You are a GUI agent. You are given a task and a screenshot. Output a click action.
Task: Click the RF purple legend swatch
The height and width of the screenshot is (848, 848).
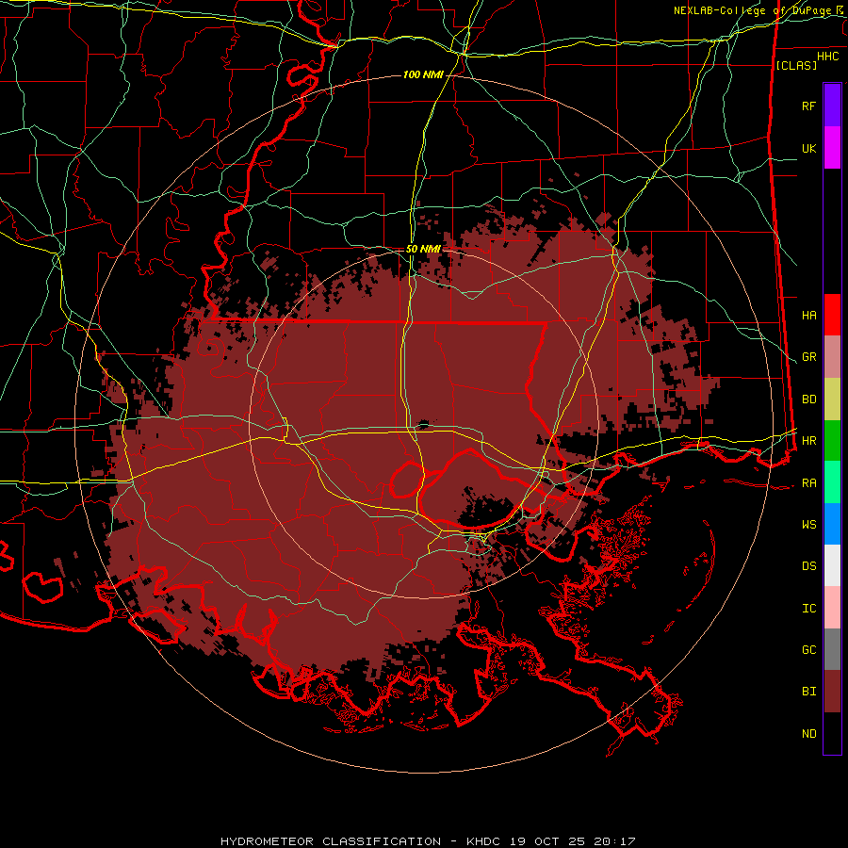click(x=832, y=106)
